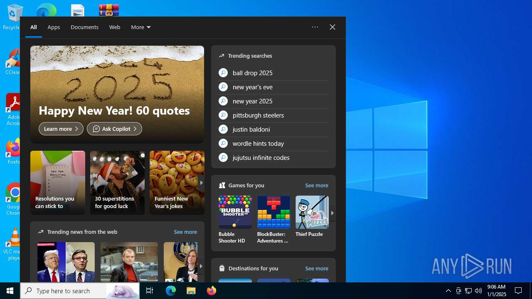The image size is (532, 299).
Task: Search trending pittsburgh steelers
Action: [273, 115]
